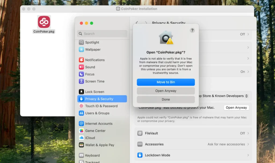
Task: Select Wallpaper in the sidebar
Action: tap(93, 50)
